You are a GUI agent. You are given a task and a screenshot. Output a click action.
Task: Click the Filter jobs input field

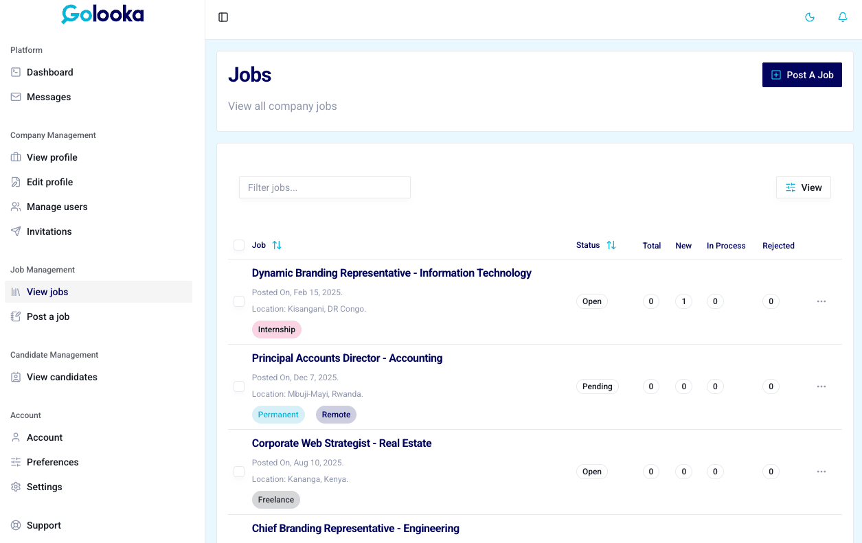[324, 187]
